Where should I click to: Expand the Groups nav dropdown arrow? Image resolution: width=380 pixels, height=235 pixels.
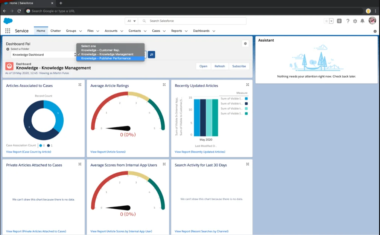(x=81, y=31)
